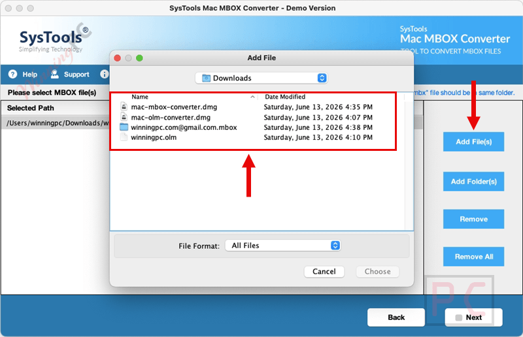Click the Remove All button
The width and height of the screenshot is (523, 337).
click(x=473, y=257)
